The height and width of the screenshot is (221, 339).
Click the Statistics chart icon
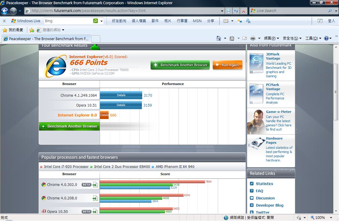click(x=252, y=184)
